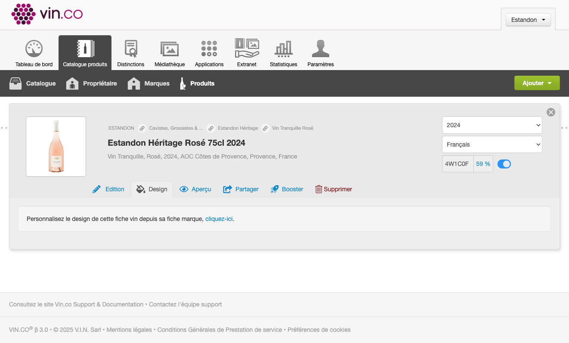The height and width of the screenshot is (343, 569).
Task: Open the Applications grid icon
Action: pyautogui.click(x=209, y=49)
